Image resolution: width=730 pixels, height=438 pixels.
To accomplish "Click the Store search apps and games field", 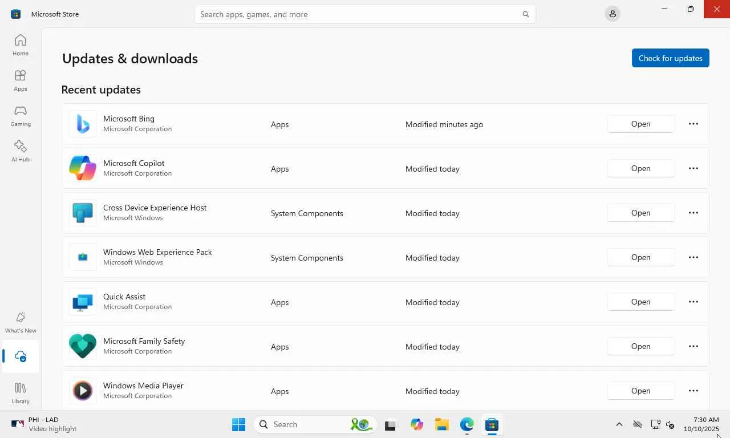I will pos(365,14).
